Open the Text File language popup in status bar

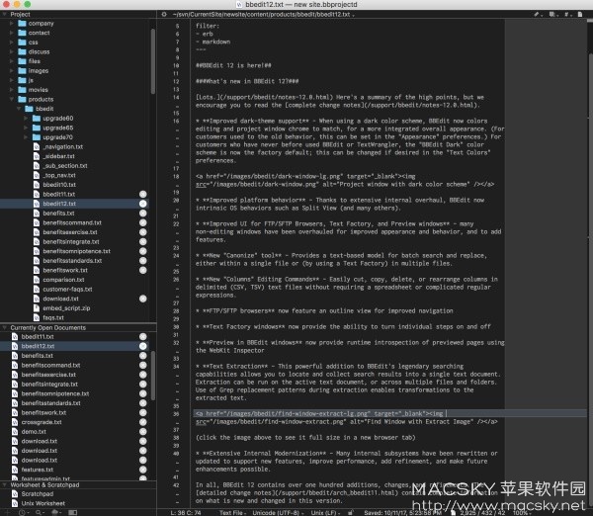[x=233, y=513]
